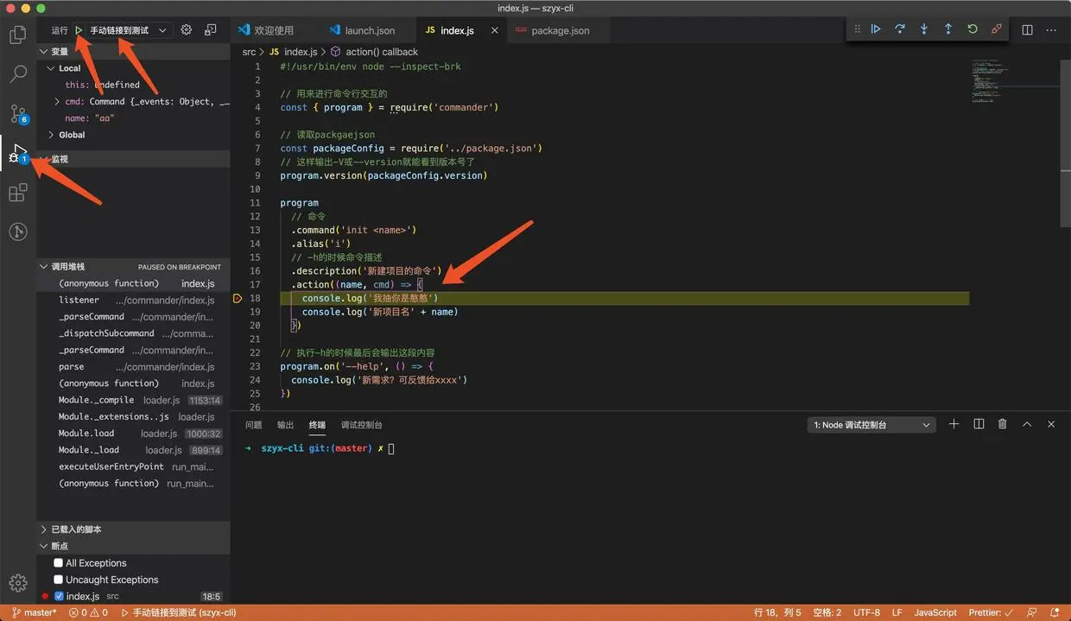Open Source Control view with 6 badge
Screen dimensions: 1071x621
(x=18, y=113)
